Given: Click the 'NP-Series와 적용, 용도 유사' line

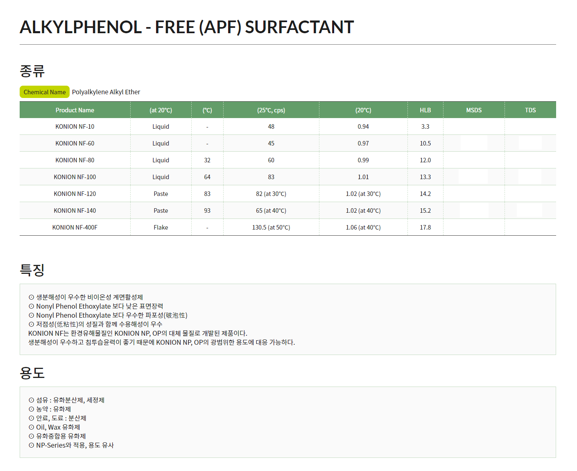Looking at the screenshot, I should (71, 445).
